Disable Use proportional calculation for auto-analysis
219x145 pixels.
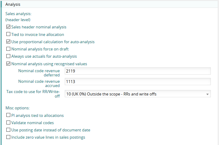8,42
